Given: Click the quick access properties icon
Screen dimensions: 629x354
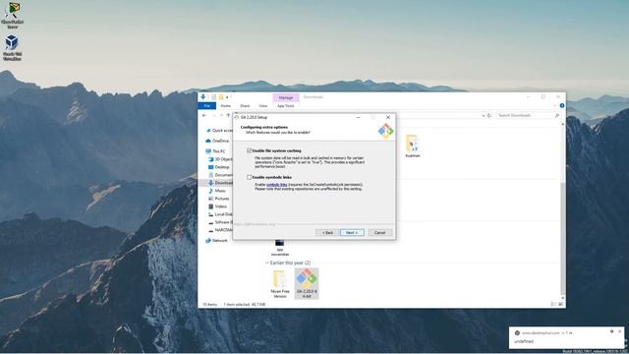Looking at the screenshot, I should pyautogui.click(x=213, y=97).
